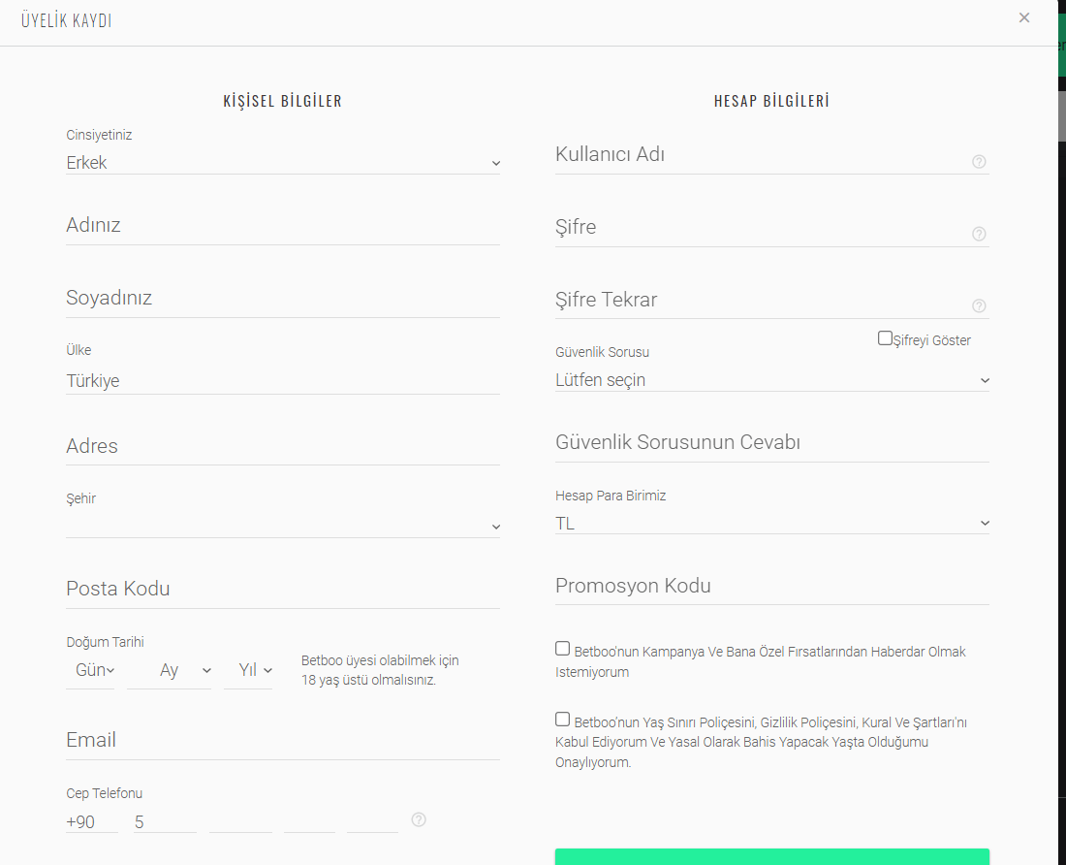Viewport: 1066px width, 865px height.
Task: Click the green submit button at bottom
Action: (771, 856)
